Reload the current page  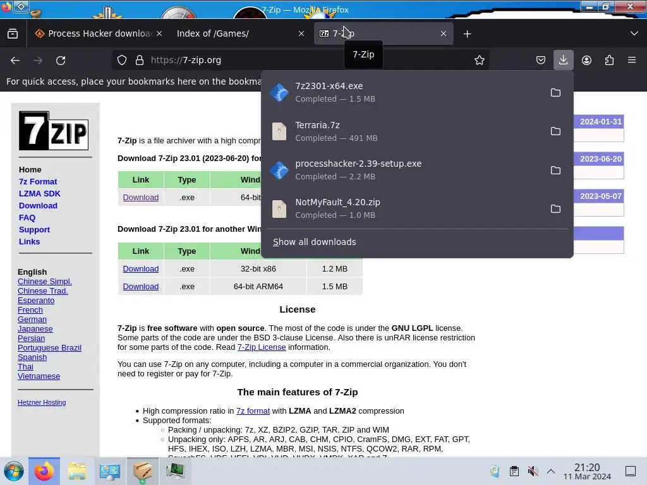[61, 60]
